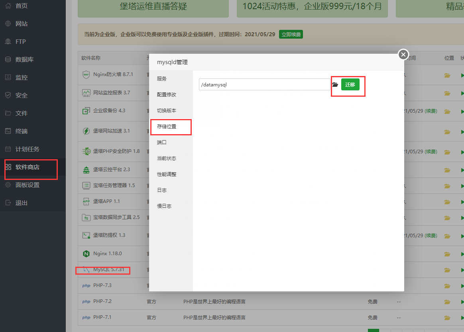The height and width of the screenshot is (332, 464).
Task: Click the 软件名称 column header
Action: click(x=91, y=58)
